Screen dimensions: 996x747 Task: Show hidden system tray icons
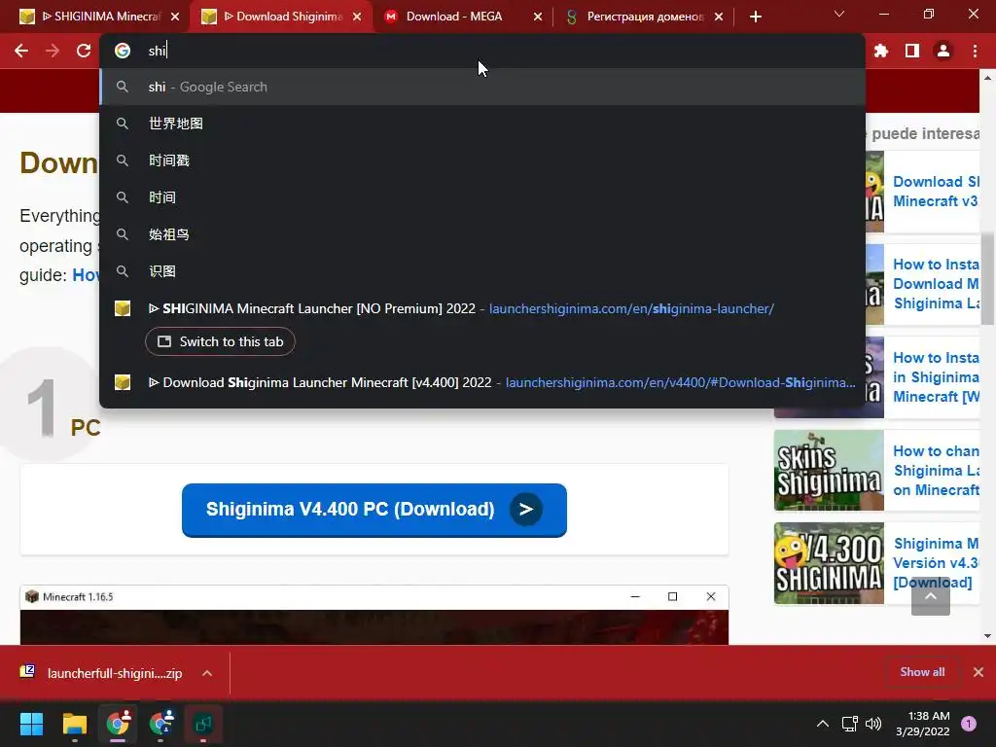823,724
